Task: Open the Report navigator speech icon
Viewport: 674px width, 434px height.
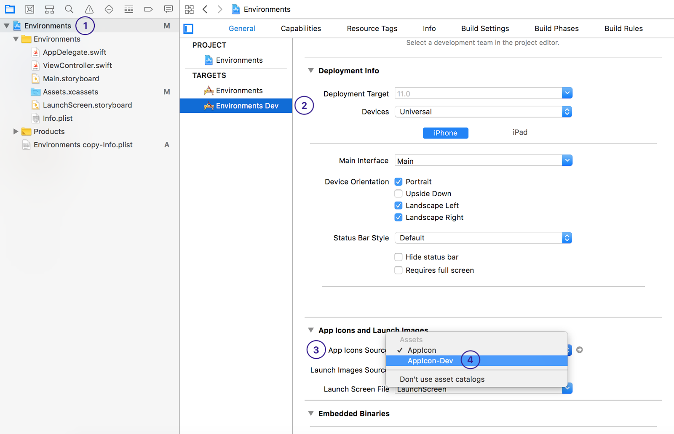Action: click(x=168, y=9)
